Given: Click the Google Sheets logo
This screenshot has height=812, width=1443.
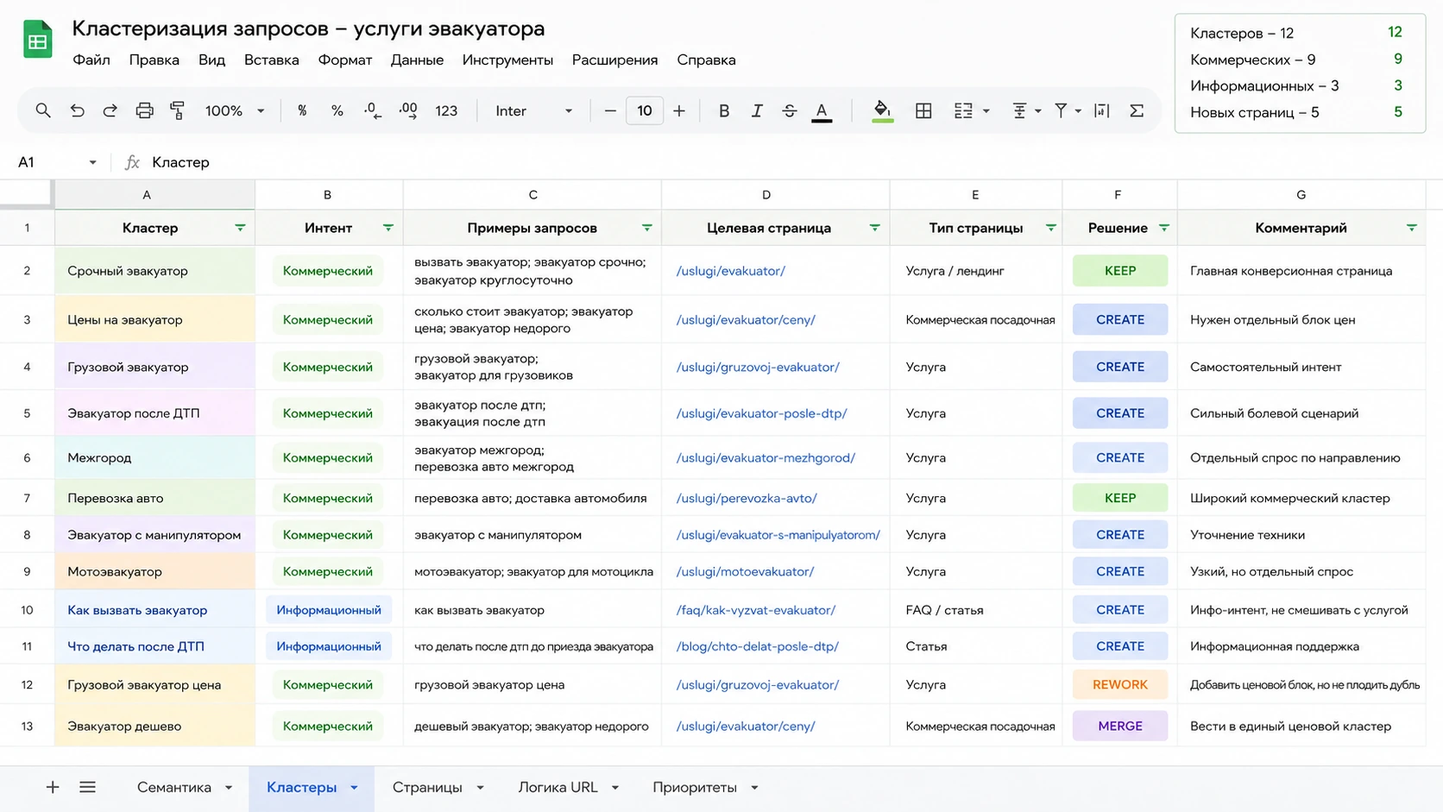Looking at the screenshot, I should click(38, 40).
